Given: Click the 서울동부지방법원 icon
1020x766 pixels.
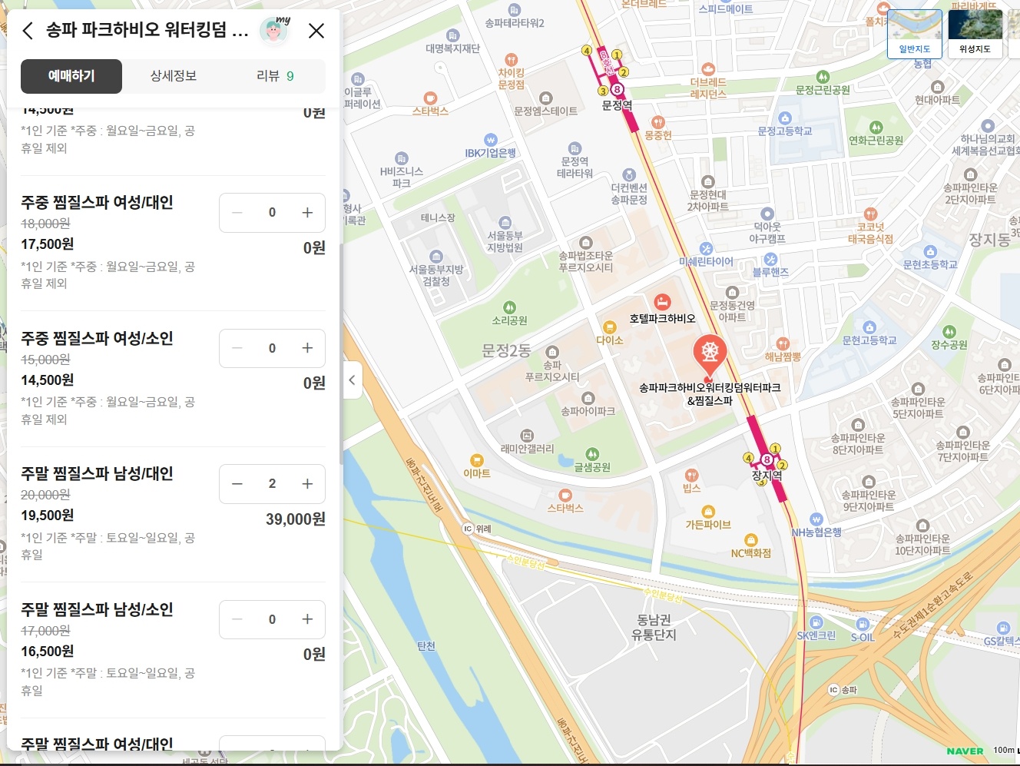Looking at the screenshot, I should 505,223.
